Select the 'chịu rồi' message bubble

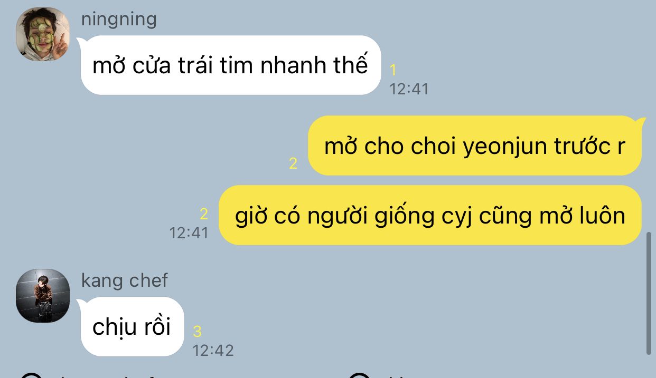click(132, 326)
